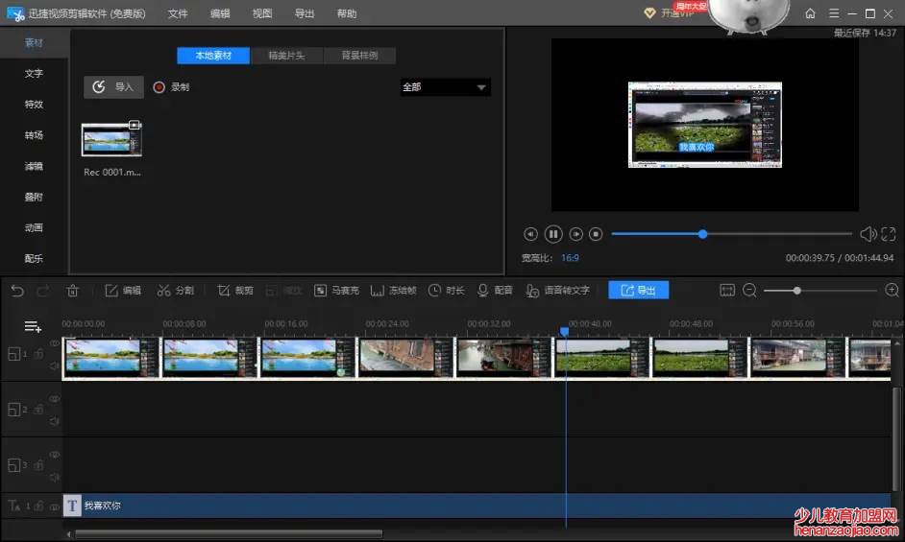Click the undo arrow in the timeline toolbar

click(x=17, y=291)
